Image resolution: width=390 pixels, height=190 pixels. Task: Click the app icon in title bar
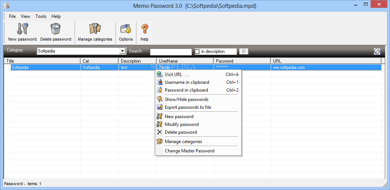7,5
